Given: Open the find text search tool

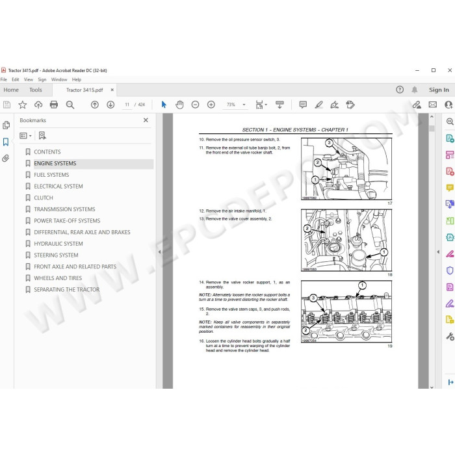Looking at the screenshot, I should (70, 105).
